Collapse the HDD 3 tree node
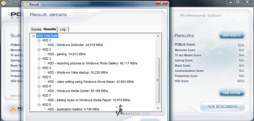The width and height of the screenshot is (254, 121). (39, 59)
